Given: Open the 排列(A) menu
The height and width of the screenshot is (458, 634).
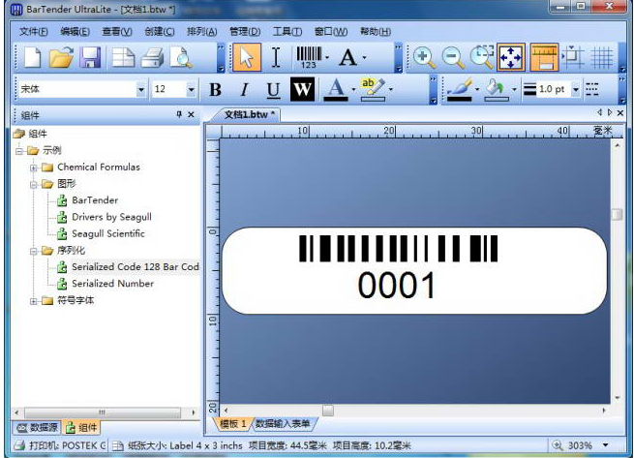Looking at the screenshot, I should click(x=201, y=32).
